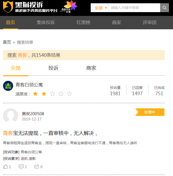Like the complaint with thumbs-up icon
This screenshot has width=173, height=176.
tap(5, 167)
